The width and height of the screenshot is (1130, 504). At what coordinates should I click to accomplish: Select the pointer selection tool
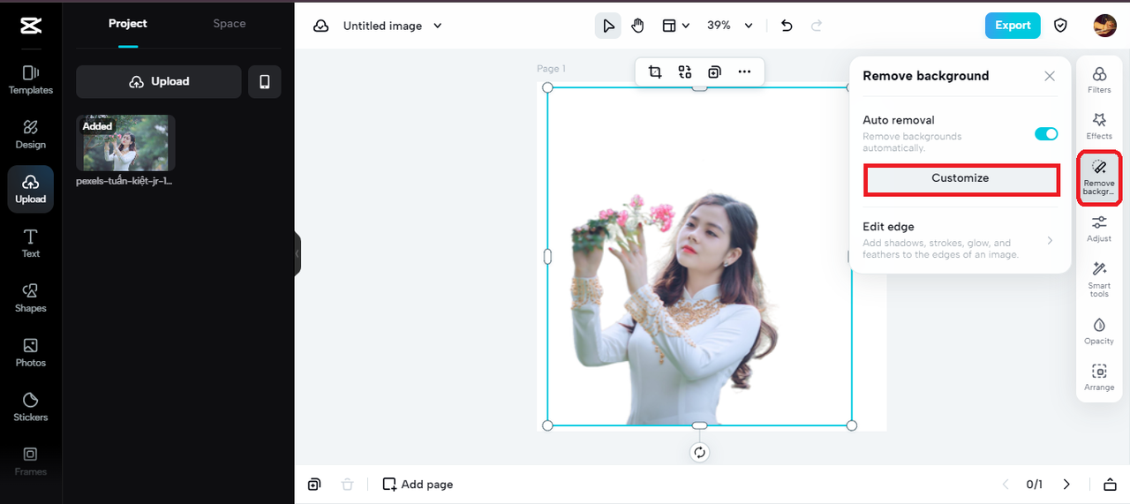[x=608, y=26]
